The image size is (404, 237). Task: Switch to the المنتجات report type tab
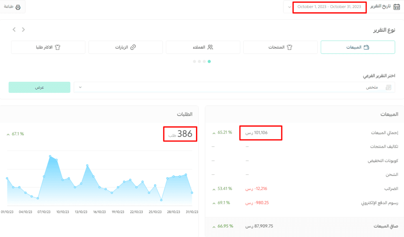click(281, 47)
